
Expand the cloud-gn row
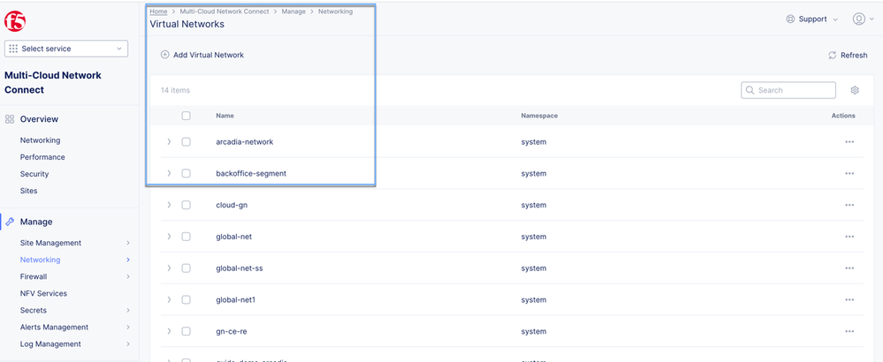click(169, 205)
